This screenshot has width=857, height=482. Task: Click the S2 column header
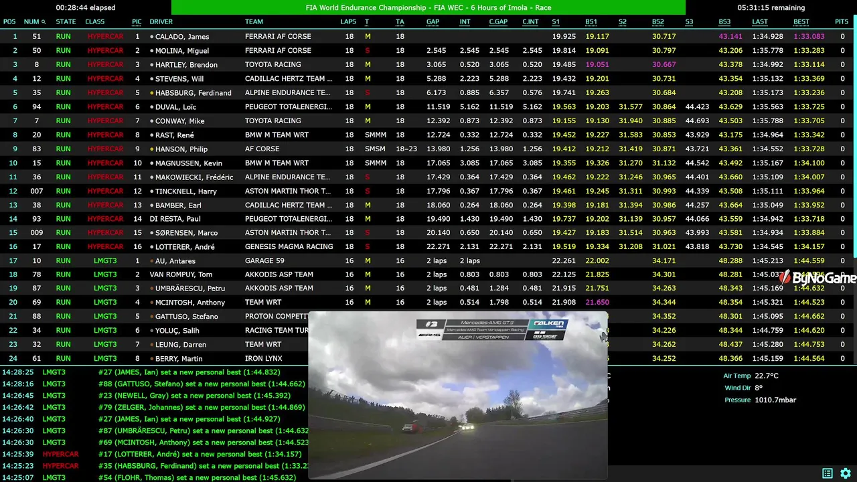[x=623, y=22]
